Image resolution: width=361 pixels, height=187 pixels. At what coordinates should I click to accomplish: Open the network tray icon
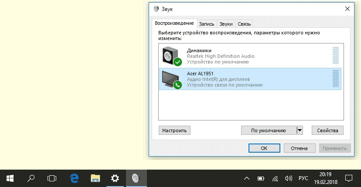(x=275, y=178)
